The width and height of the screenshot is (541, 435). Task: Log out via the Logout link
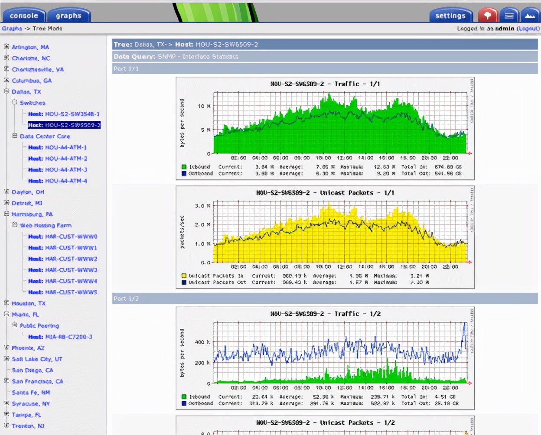click(528, 29)
